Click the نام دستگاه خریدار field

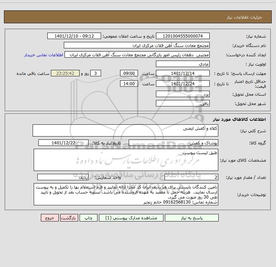tap(137, 45)
